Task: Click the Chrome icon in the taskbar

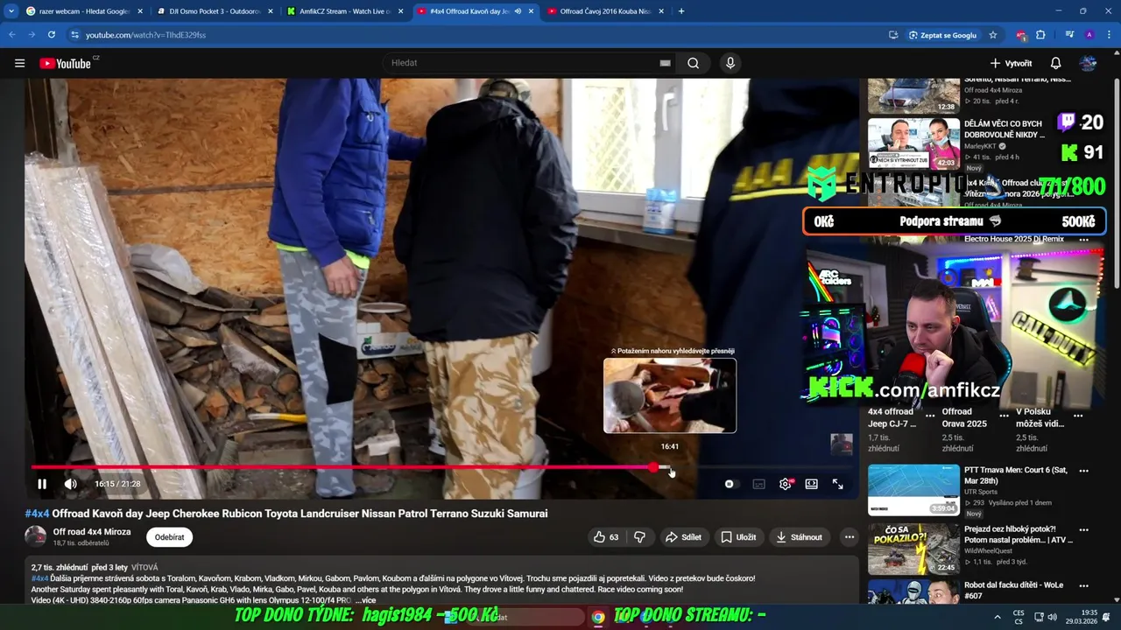Action: click(x=597, y=617)
